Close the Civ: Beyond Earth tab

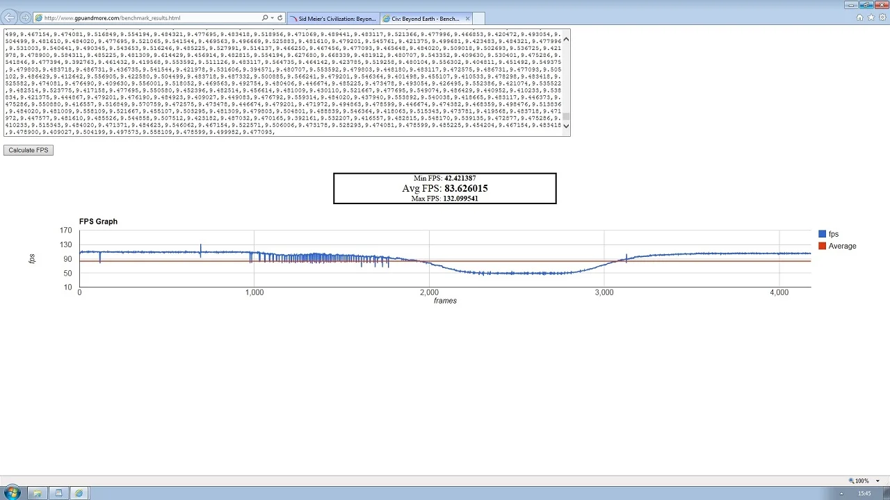(x=467, y=19)
